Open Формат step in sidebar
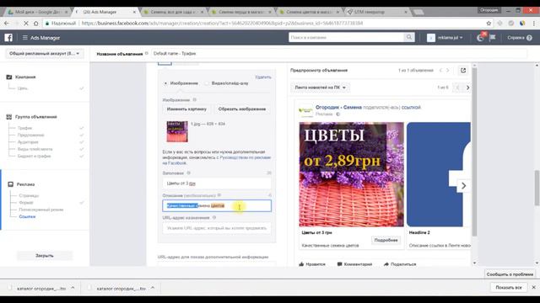The height and width of the screenshot is (303, 540). [x=26, y=203]
